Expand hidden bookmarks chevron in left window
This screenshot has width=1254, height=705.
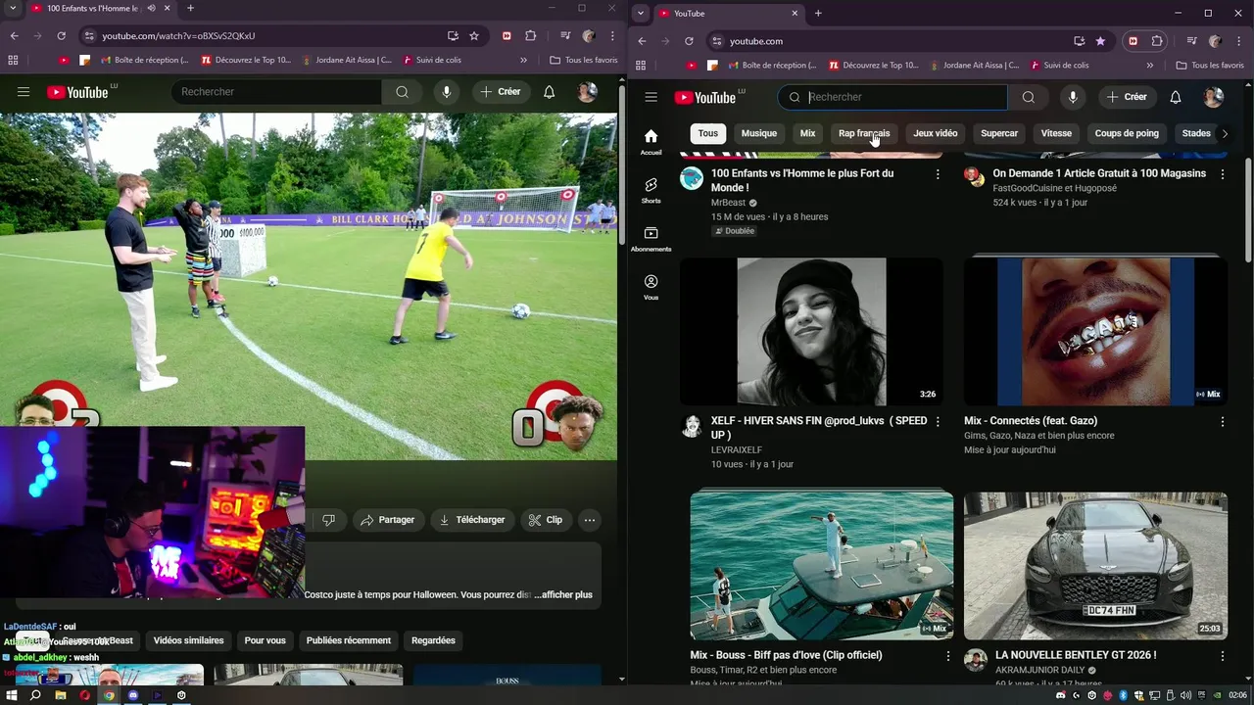tap(523, 60)
